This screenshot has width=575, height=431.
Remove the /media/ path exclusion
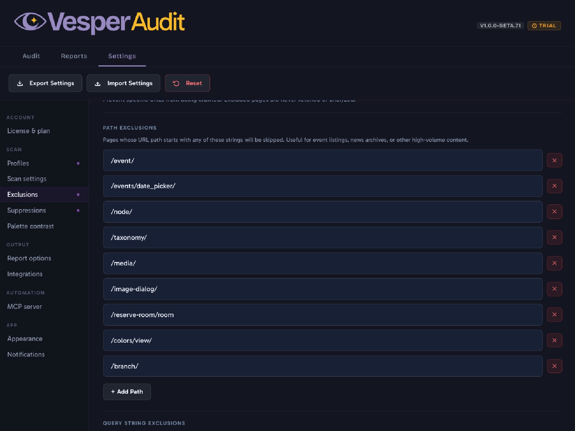(x=555, y=263)
